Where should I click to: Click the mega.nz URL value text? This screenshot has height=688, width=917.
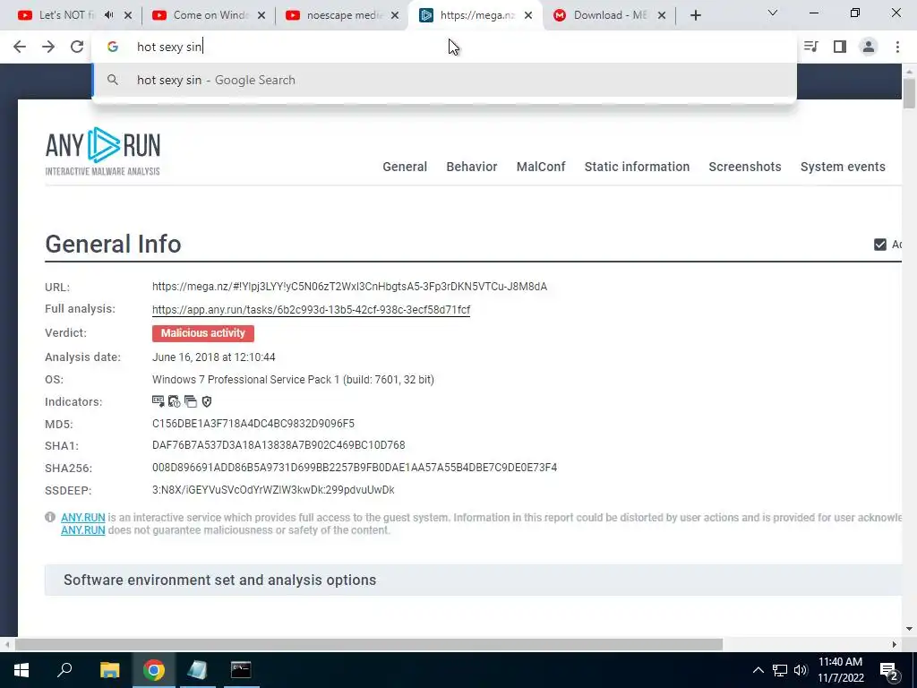click(x=350, y=287)
